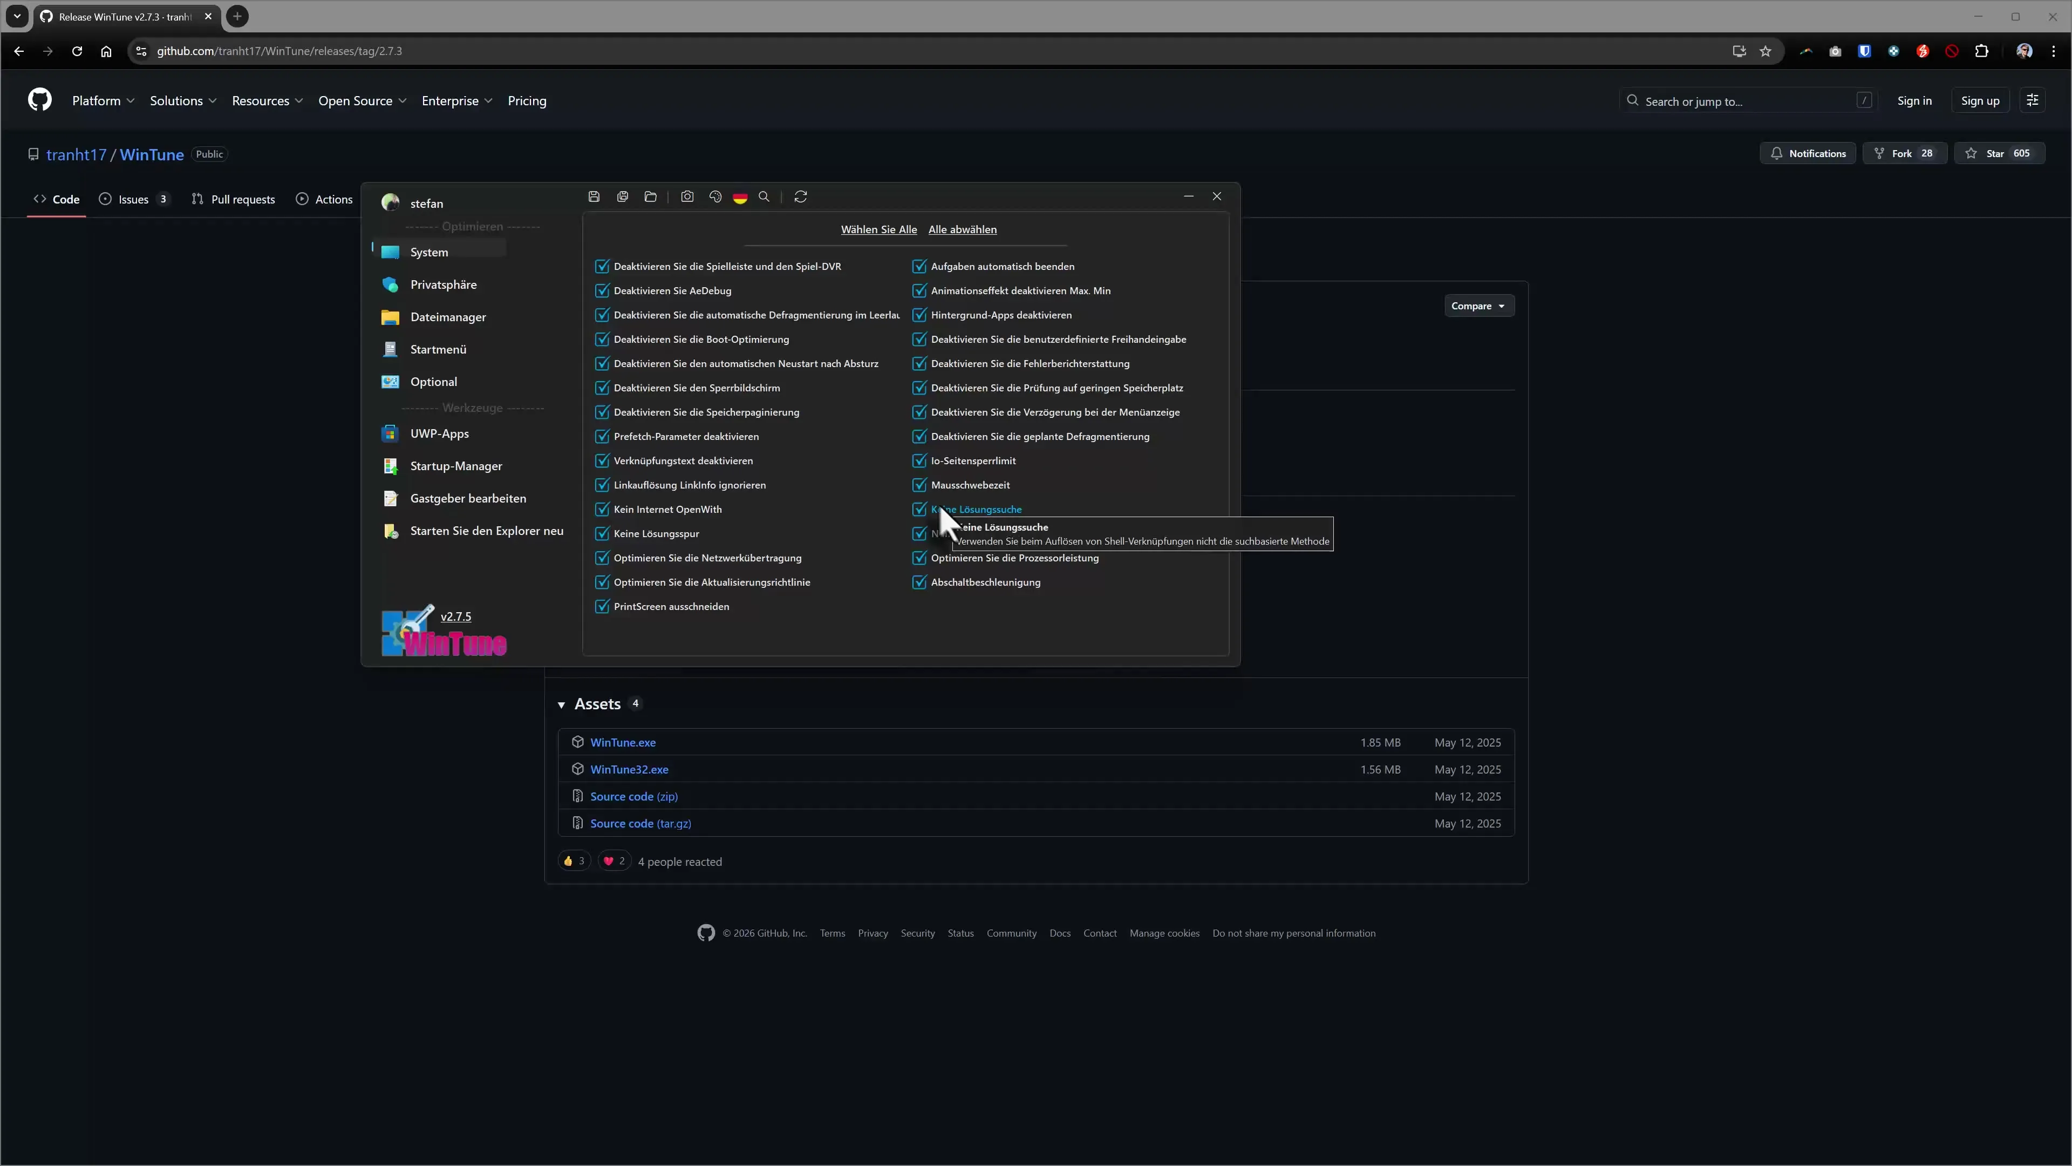The image size is (2072, 1166).
Task: Disable the Mausschwebezeit checkbox
Action: pyautogui.click(x=919, y=484)
